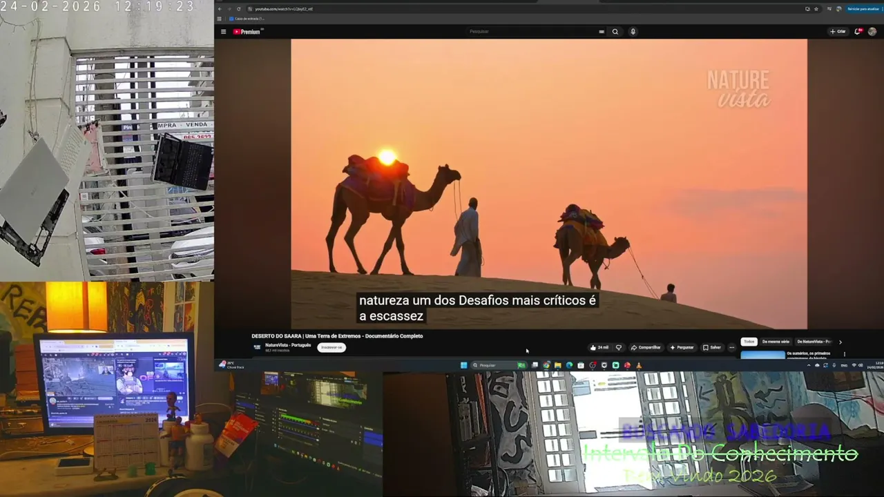Click the Compartilhar share button

(x=646, y=347)
